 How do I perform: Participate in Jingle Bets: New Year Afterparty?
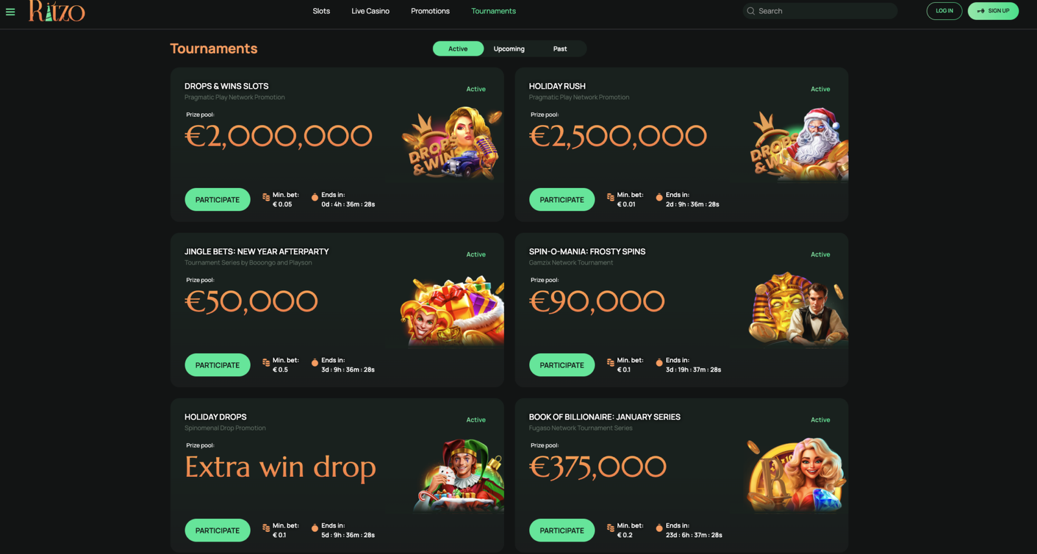[218, 365]
